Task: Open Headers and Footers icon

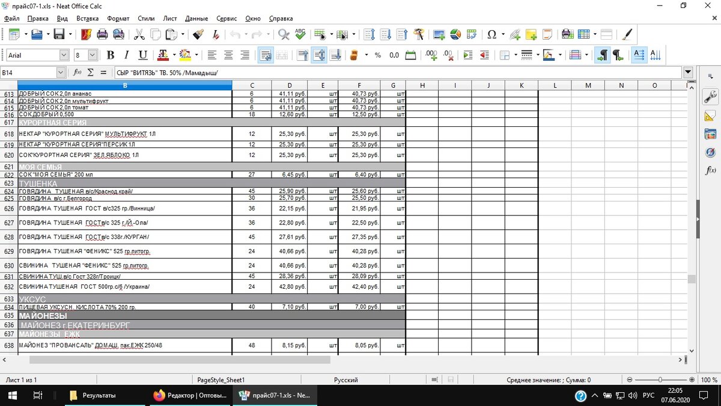Action: click(x=547, y=34)
